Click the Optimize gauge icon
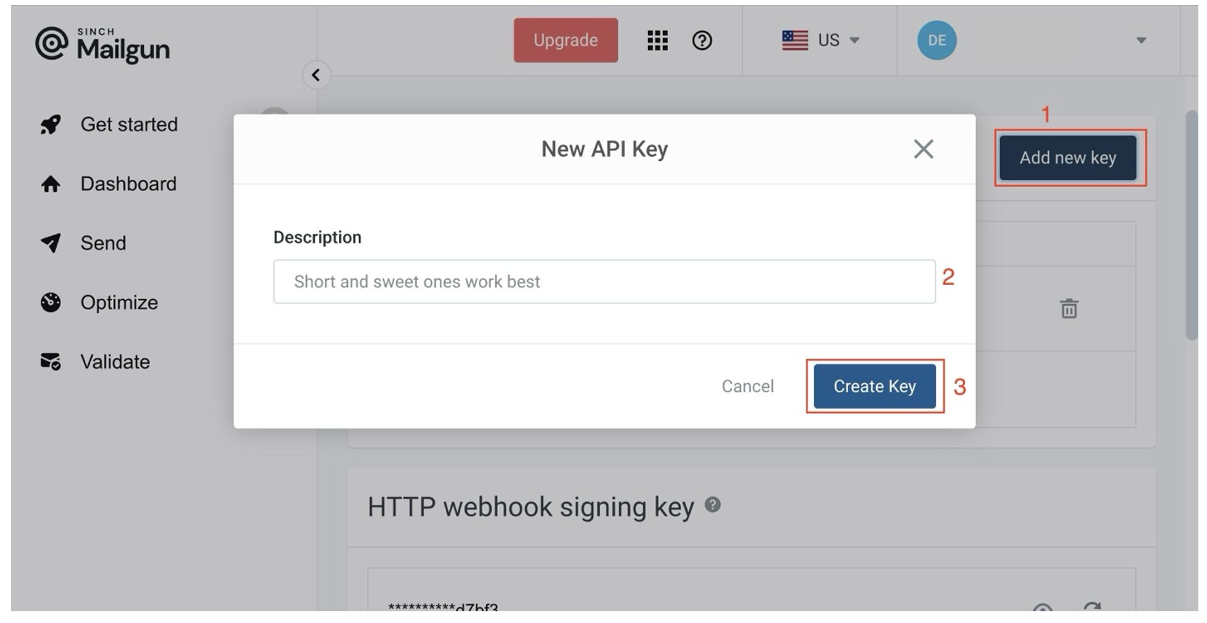The image size is (1207, 623). 51,302
